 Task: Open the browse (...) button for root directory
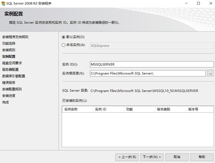click(x=210, y=73)
